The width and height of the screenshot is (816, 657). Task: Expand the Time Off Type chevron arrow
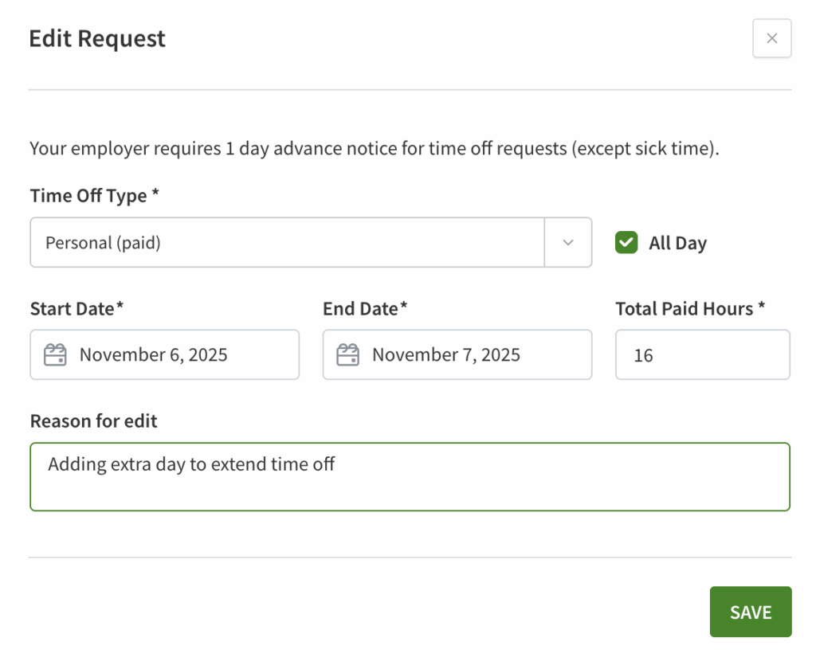tap(567, 243)
